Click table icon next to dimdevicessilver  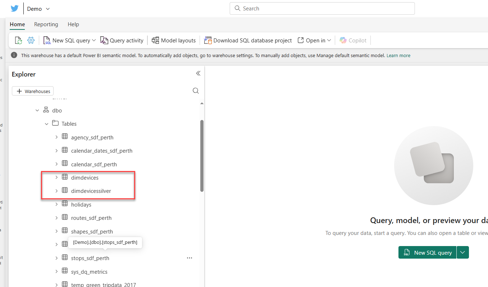[x=65, y=190]
